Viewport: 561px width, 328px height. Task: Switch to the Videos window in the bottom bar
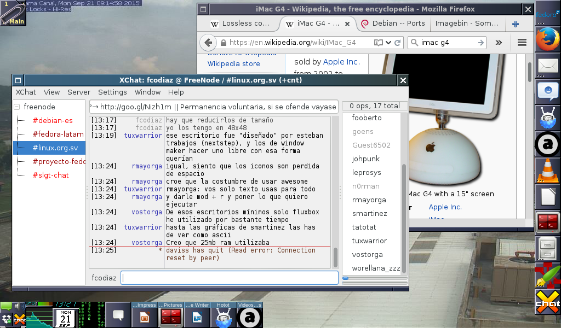coord(249,314)
